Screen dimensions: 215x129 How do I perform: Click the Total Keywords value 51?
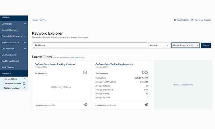(x=85, y=73)
